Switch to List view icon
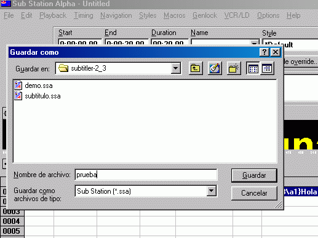Image resolution: width=318 pixels, height=238 pixels. click(x=253, y=68)
